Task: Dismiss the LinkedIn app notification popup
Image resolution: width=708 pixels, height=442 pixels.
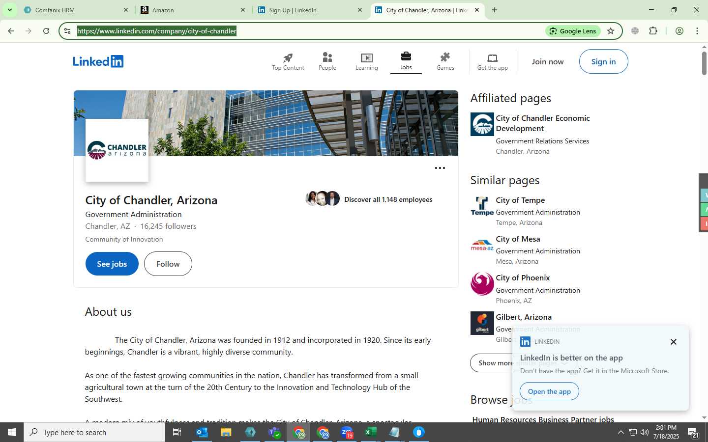Action: [674, 342]
